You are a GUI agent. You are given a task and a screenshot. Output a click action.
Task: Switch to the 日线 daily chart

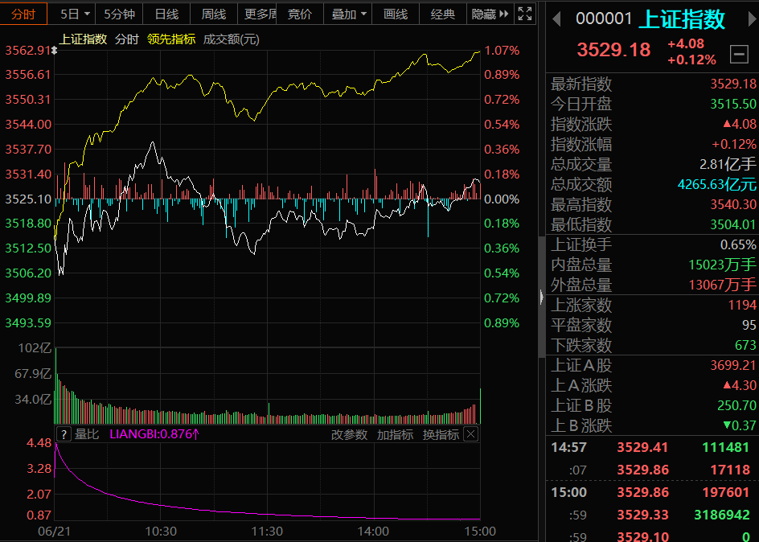[166, 14]
